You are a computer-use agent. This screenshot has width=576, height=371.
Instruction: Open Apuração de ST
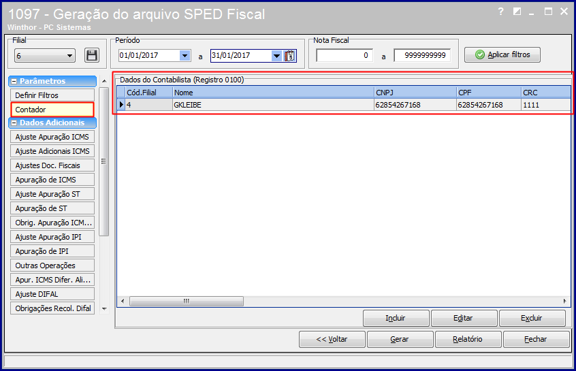point(52,208)
